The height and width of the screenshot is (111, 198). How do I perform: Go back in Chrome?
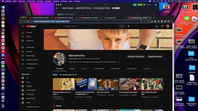pyautogui.click(x=21, y=21)
